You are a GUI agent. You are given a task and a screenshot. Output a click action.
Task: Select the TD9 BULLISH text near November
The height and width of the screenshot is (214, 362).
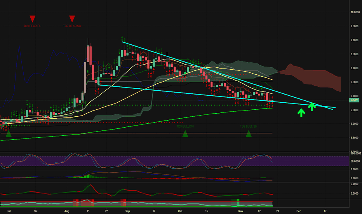(249, 126)
